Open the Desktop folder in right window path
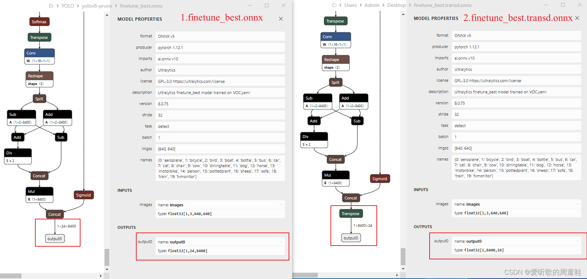This screenshot has width=587, height=279. [x=396, y=5]
